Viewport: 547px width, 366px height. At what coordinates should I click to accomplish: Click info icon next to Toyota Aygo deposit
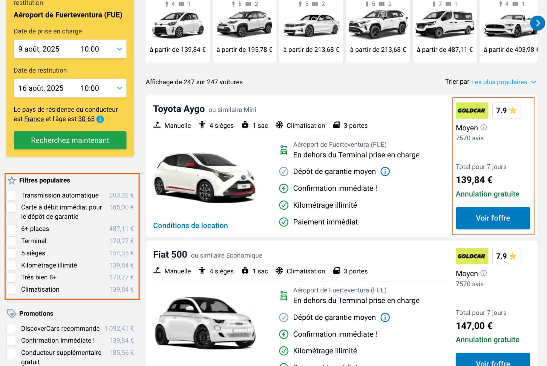tap(385, 171)
